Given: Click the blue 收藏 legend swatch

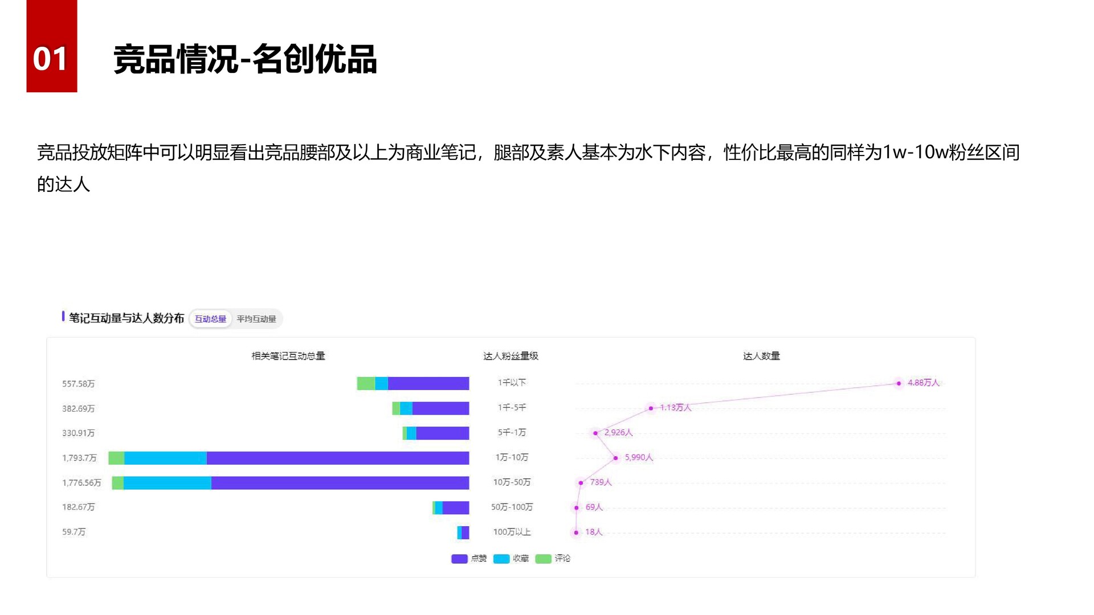Looking at the screenshot, I should [x=501, y=559].
